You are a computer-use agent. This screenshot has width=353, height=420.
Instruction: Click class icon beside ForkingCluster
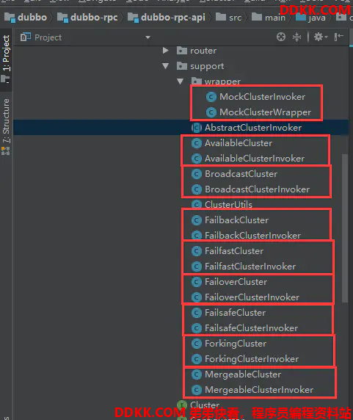[197, 344]
